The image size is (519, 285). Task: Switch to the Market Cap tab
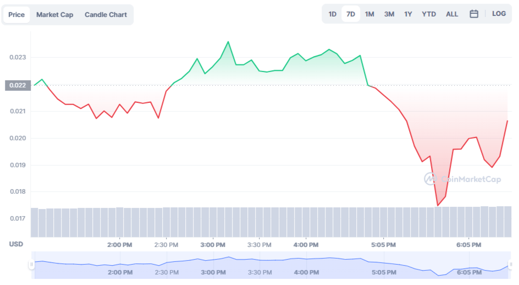click(54, 15)
